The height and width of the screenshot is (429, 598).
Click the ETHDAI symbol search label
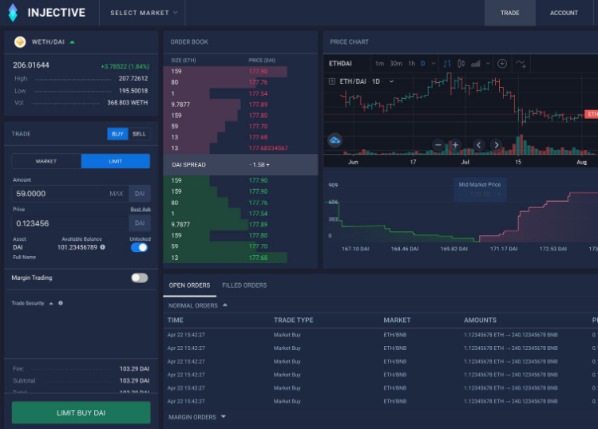(340, 64)
